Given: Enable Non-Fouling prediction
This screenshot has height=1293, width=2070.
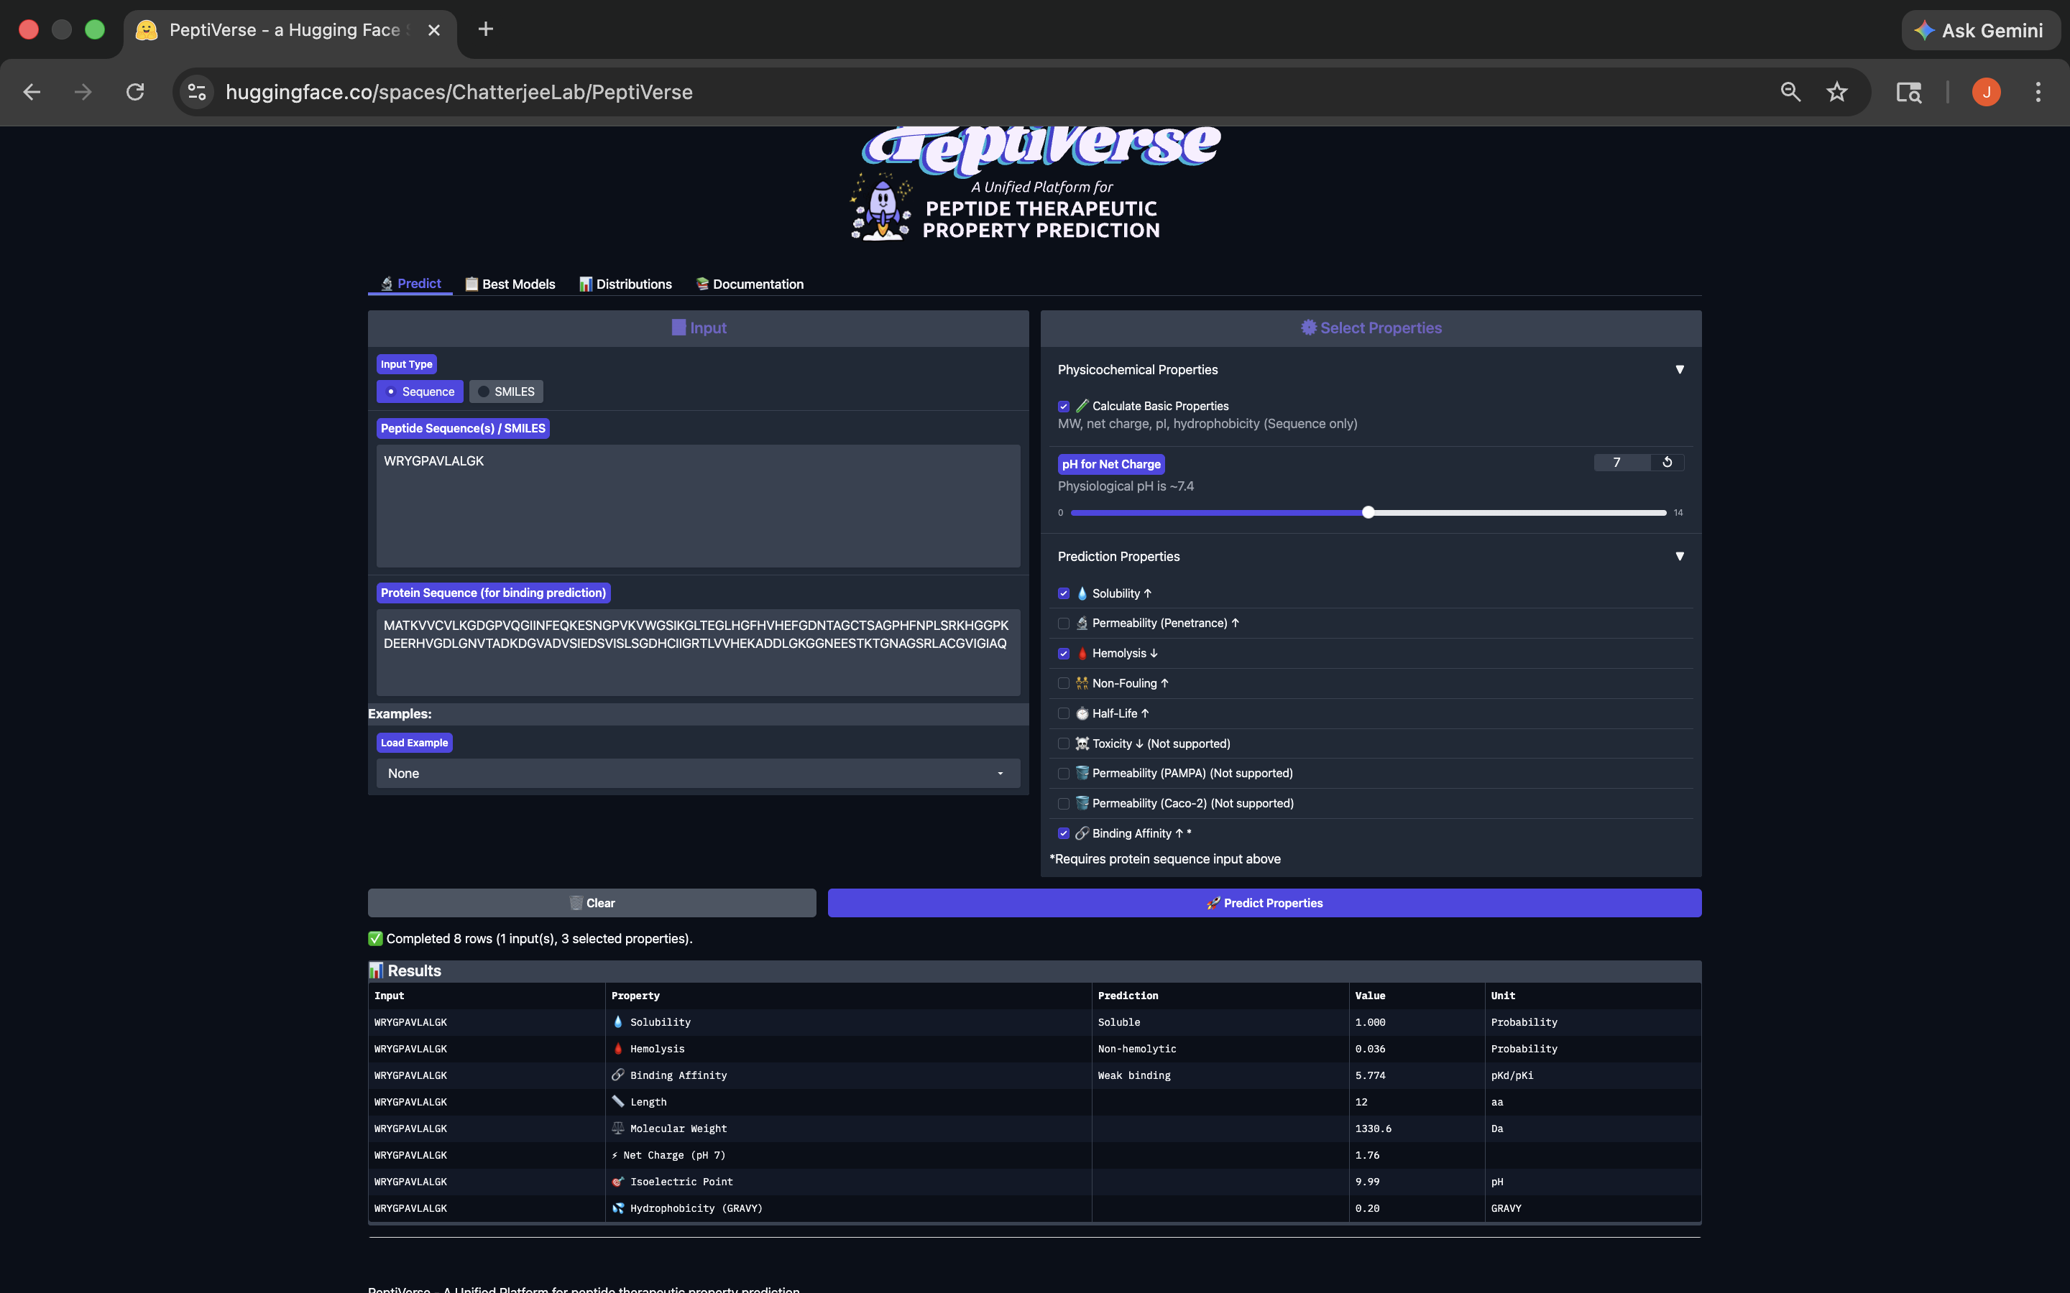Looking at the screenshot, I should pos(1064,683).
